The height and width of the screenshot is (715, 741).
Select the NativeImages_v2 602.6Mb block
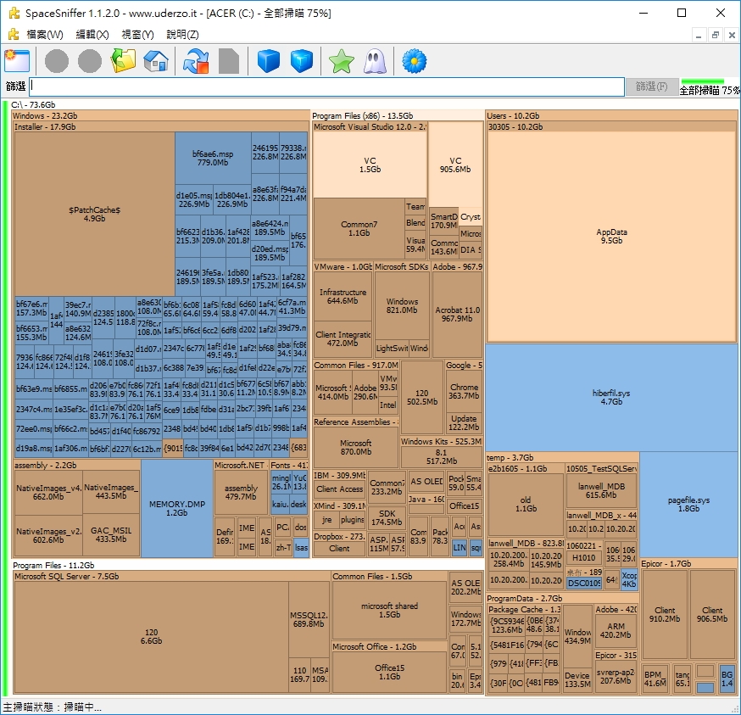coord(48,535)
